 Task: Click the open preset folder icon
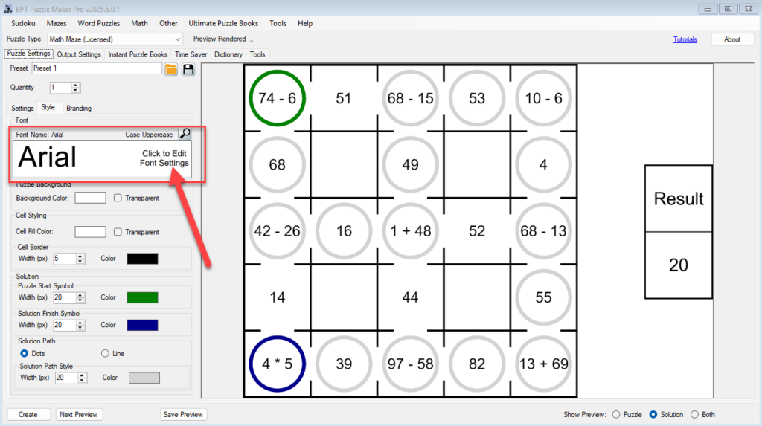tap(171, 69)
